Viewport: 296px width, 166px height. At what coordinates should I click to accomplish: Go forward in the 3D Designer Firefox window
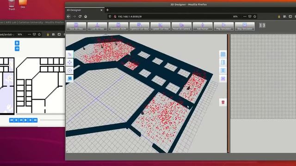click(x=74, y=17)
